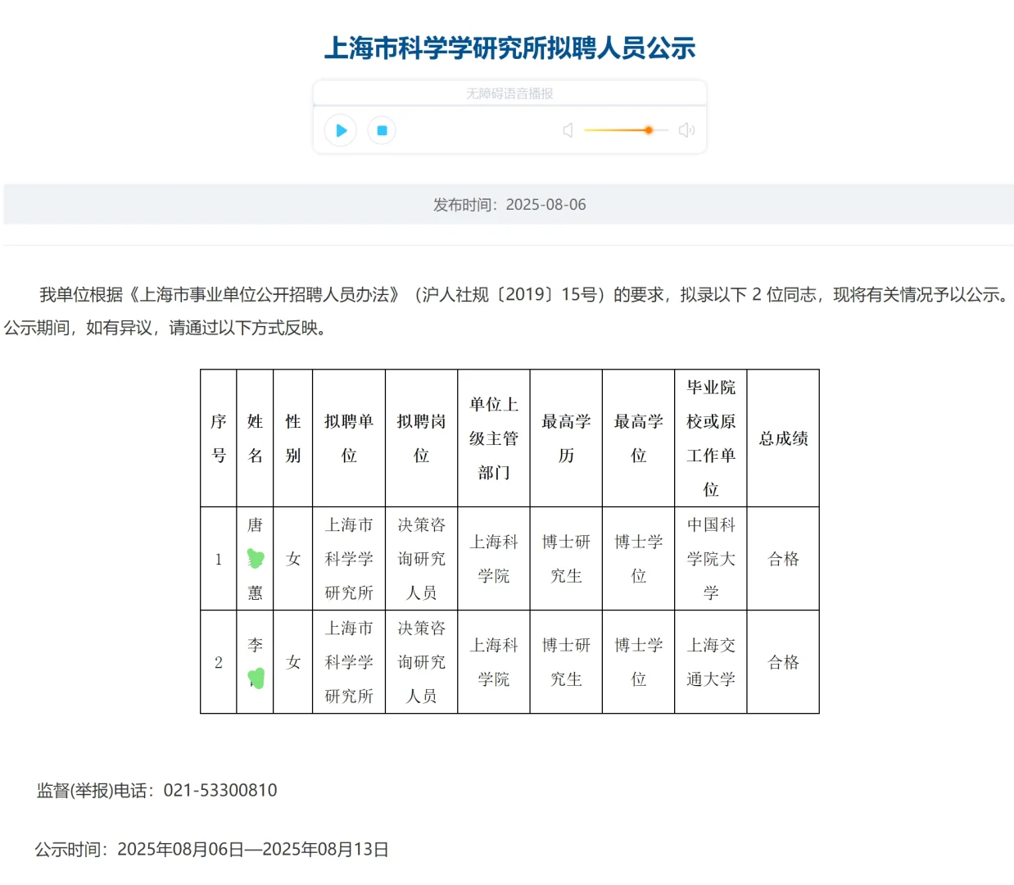Click the 最高学位 column header
The width and height of the screenshot is (1014, 885).
639,438
